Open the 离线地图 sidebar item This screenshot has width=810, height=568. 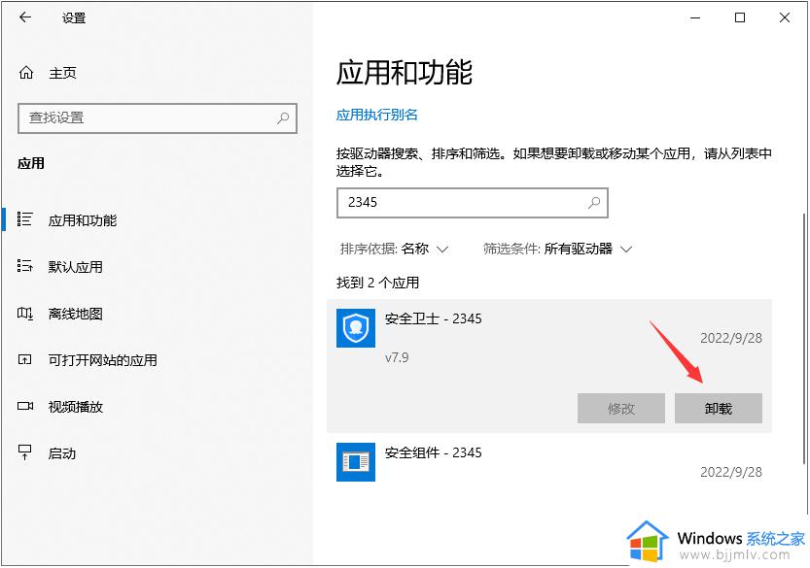(158, 314)
